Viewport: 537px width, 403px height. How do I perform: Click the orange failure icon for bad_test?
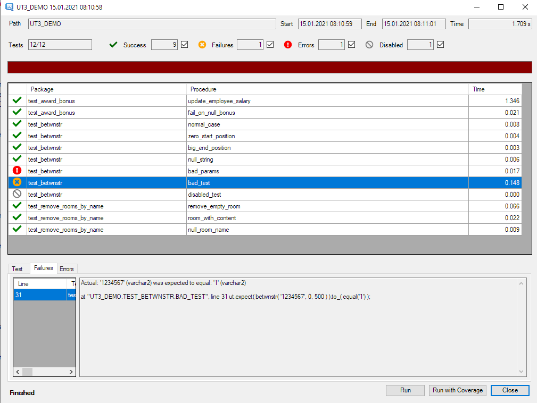pos(17,182)
